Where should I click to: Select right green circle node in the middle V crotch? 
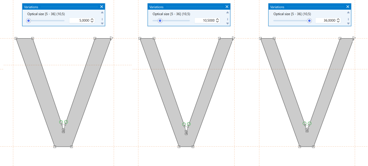pyautogui.click(x=189, y=124)
